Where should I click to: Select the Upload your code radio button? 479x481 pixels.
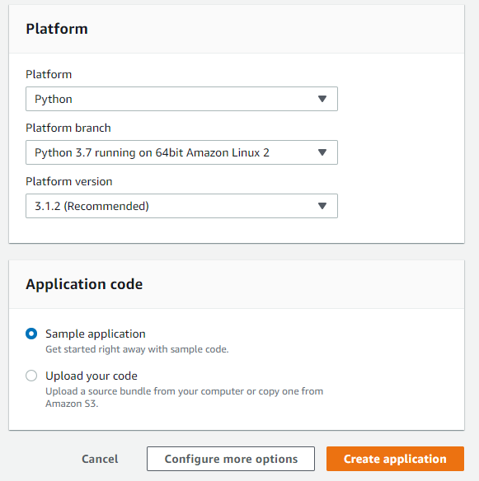[x=31, y=376]
